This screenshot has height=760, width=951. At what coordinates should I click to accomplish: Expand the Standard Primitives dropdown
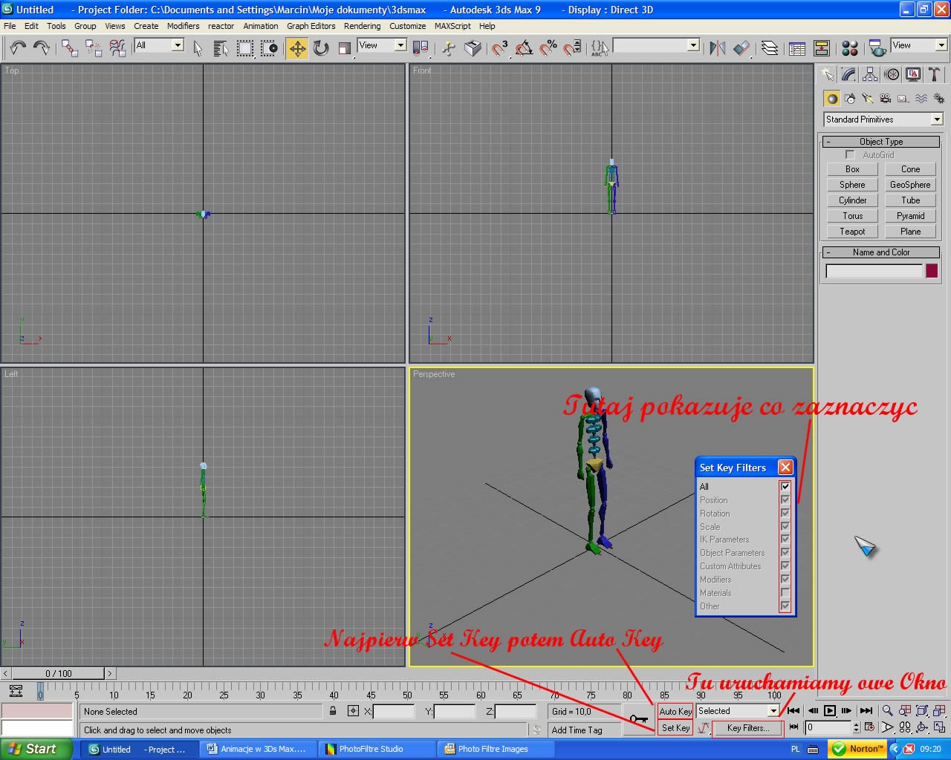coord(937,119)
